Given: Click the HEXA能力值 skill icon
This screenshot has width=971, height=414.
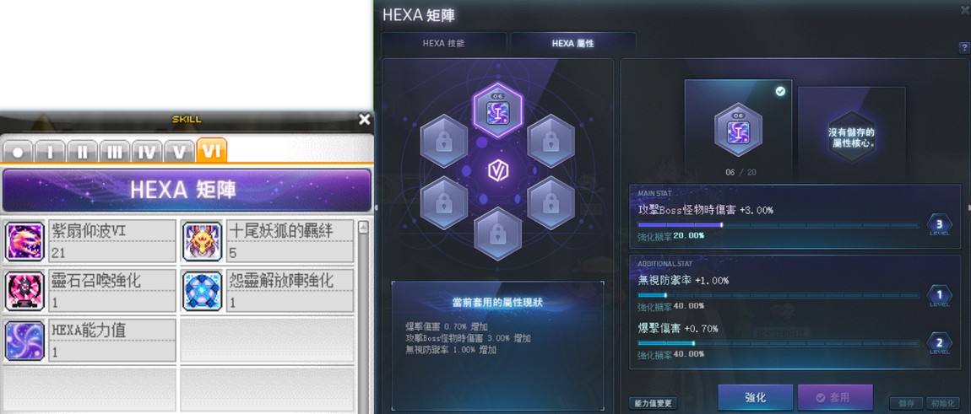Looking at the screenshot, I should click(x=24, y=341).
